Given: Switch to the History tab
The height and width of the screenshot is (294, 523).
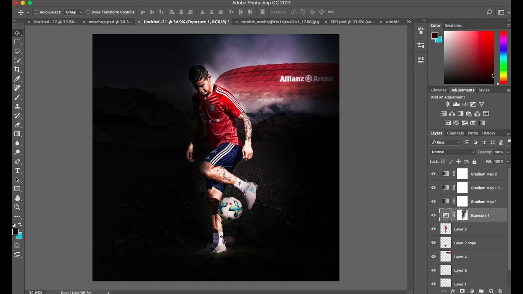Looking at the screenshot, I should coord(489,133).
